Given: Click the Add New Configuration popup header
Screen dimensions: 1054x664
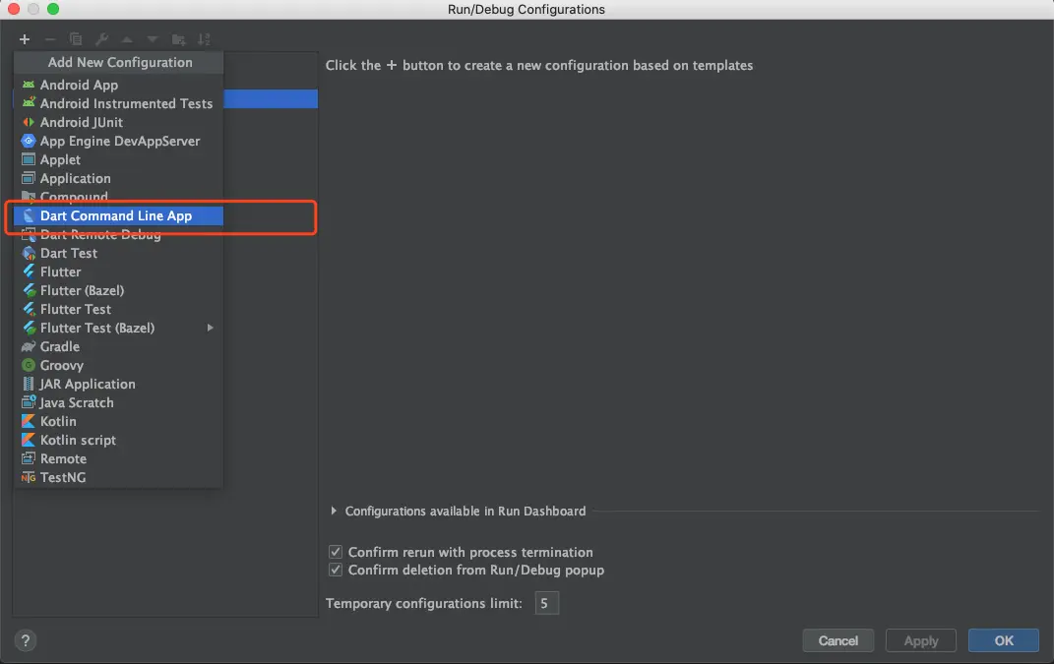Looking at the screenshot, I should pyautogui.click(x=119, y=63).
